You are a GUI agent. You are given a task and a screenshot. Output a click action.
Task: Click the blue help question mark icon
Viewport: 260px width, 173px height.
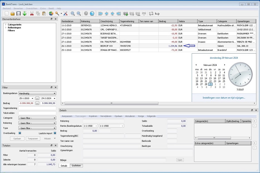[92, 13]
